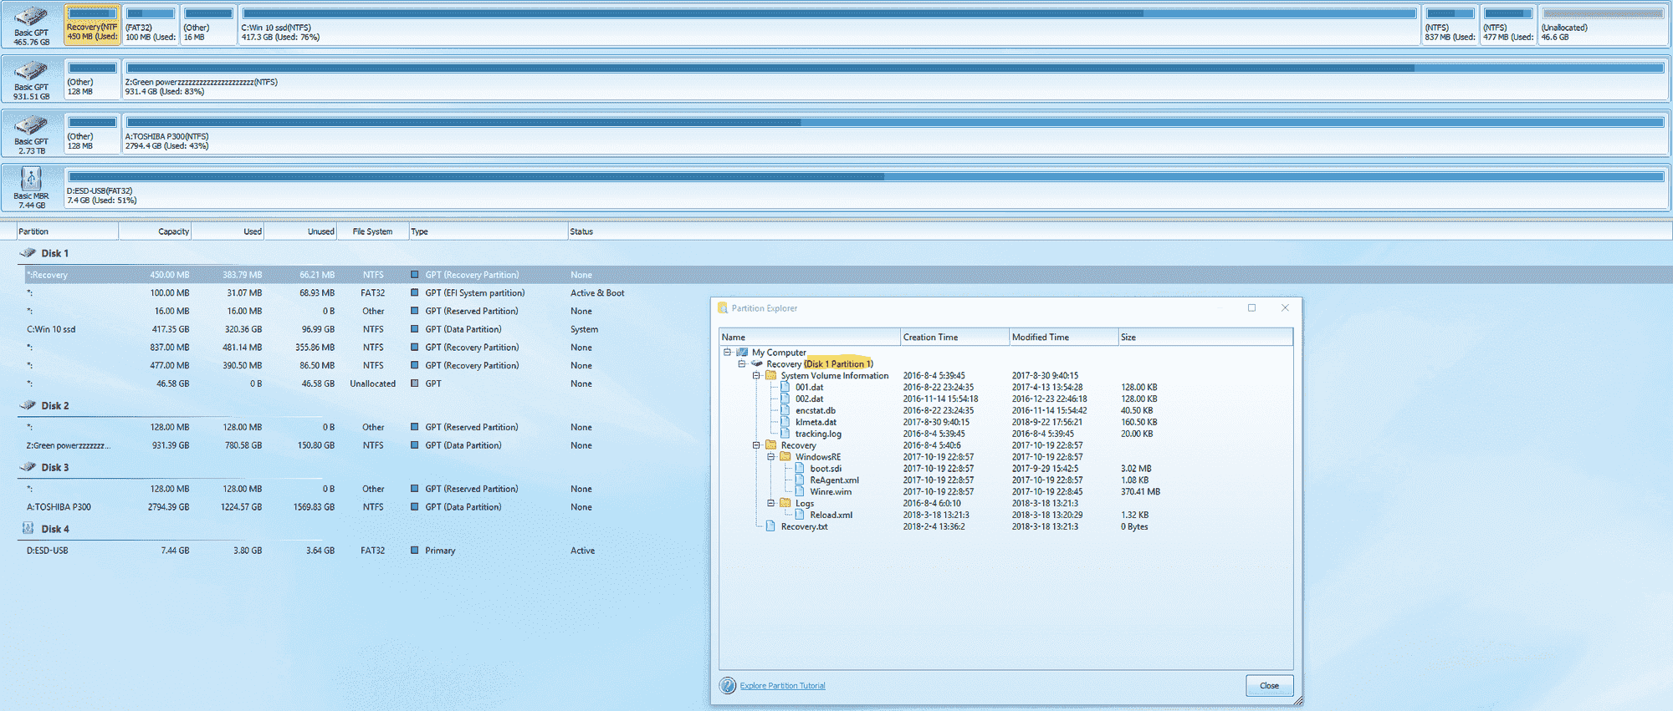1673x711 pixels.
Task: Click the file icon of Recovery.txt
Action: point(770,526)
